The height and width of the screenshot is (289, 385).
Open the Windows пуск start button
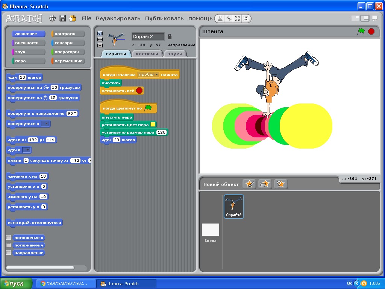pos(16,284)
